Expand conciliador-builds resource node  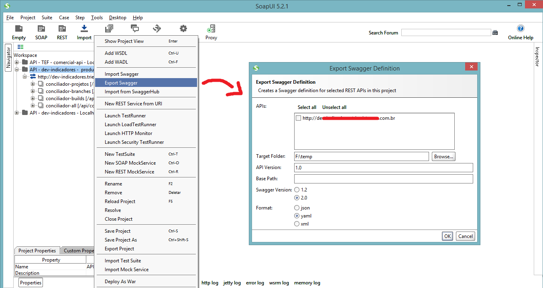tap(33, 98)
